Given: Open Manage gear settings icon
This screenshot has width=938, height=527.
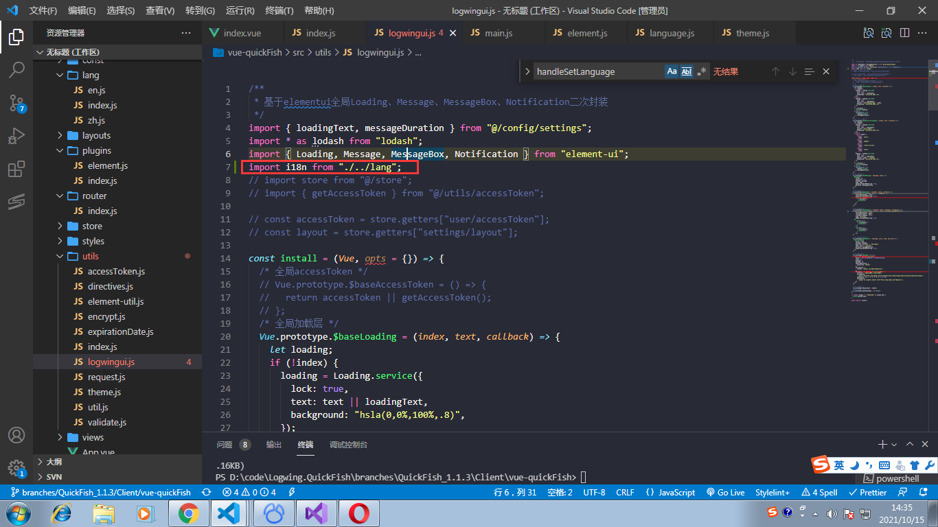Looking at the screenshot, I should tap(16, 468).
